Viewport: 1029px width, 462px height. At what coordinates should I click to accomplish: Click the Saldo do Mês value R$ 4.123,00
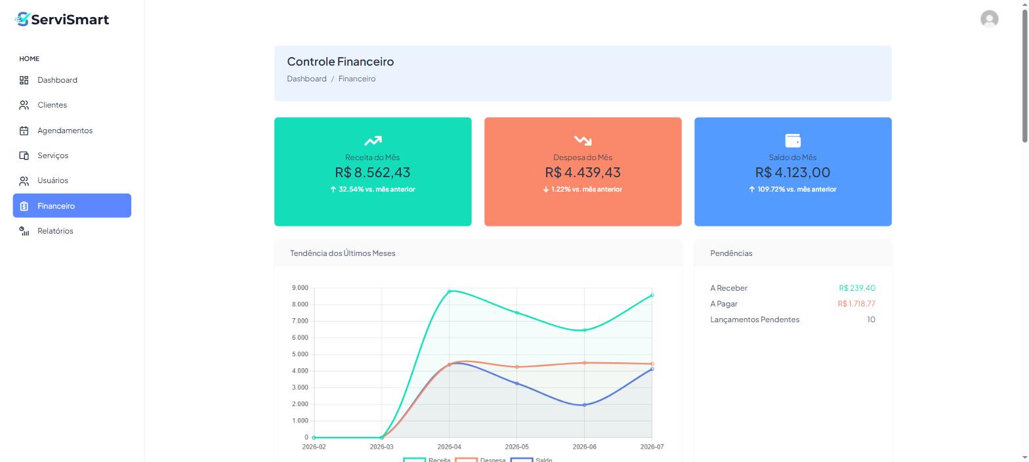793,172
